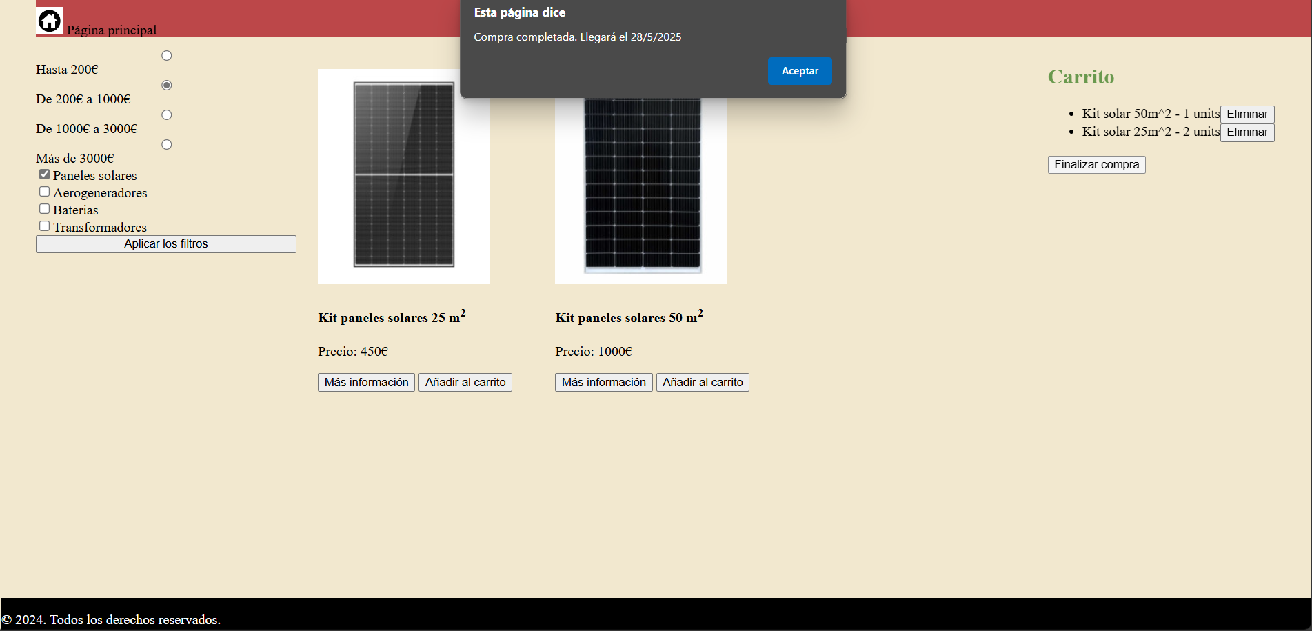Eliminar Kit solar 50m^2 from cart
The width and height of the screenshot is (1312, 631).
click(1247, 114)
